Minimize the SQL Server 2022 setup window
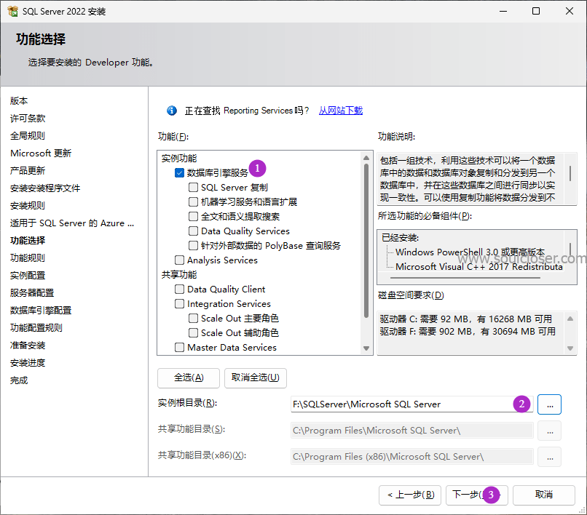The height and width of the screenshot is (515, 587). [503, 11]
